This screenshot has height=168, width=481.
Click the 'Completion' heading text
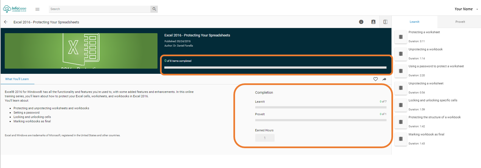coord(264,93)
